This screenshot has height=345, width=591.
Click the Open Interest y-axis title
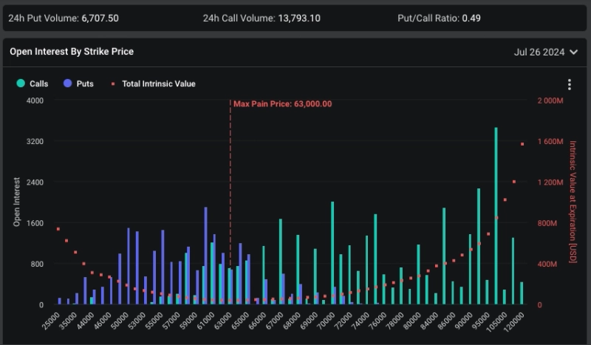click(x=17, y=201)
